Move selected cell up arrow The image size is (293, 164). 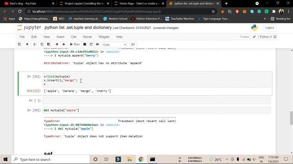(57, 45)
